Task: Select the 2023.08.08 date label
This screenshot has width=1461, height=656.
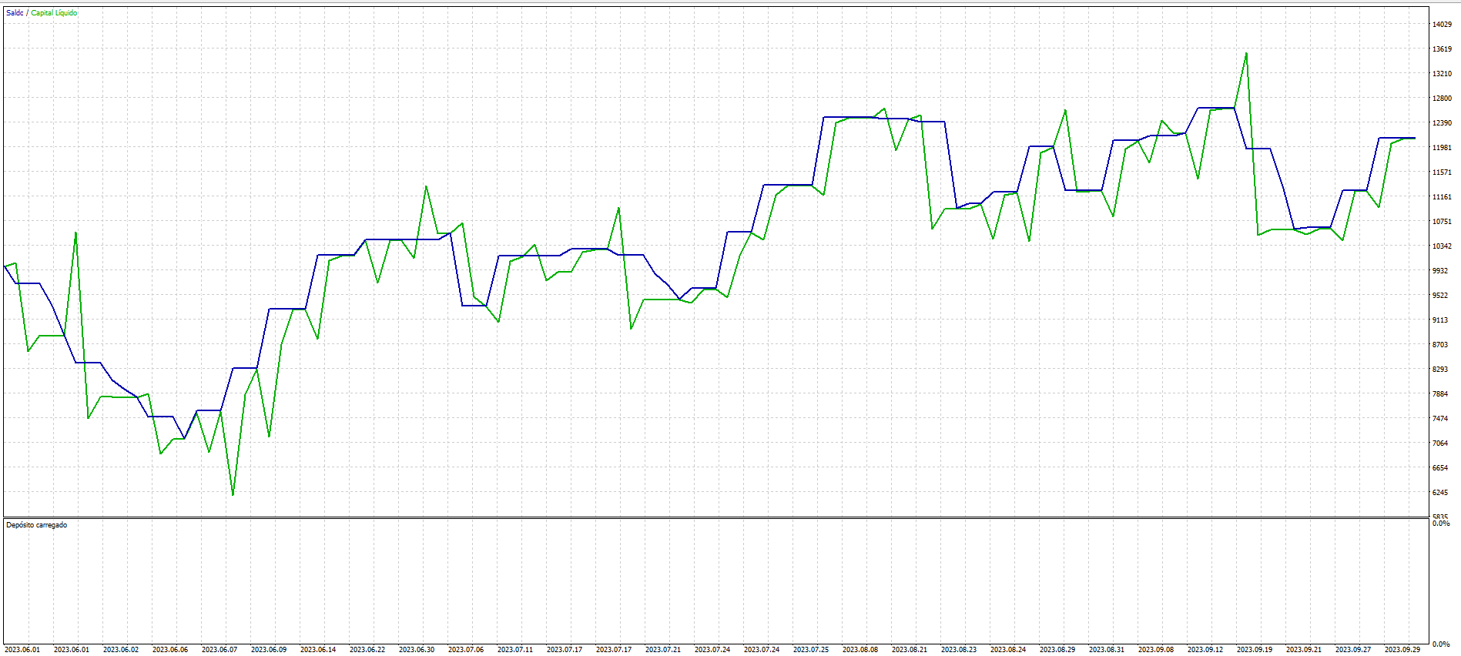Action: pyautogui.click(x=860, y=650)
